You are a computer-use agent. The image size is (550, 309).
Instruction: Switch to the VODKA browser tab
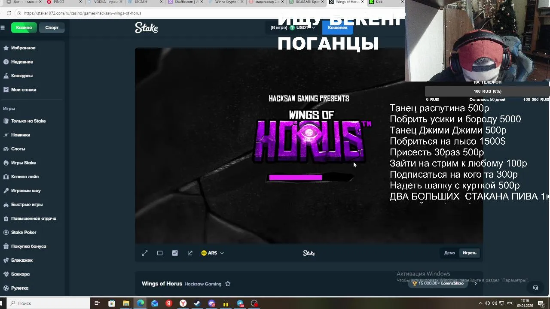[x=105, y=2]
